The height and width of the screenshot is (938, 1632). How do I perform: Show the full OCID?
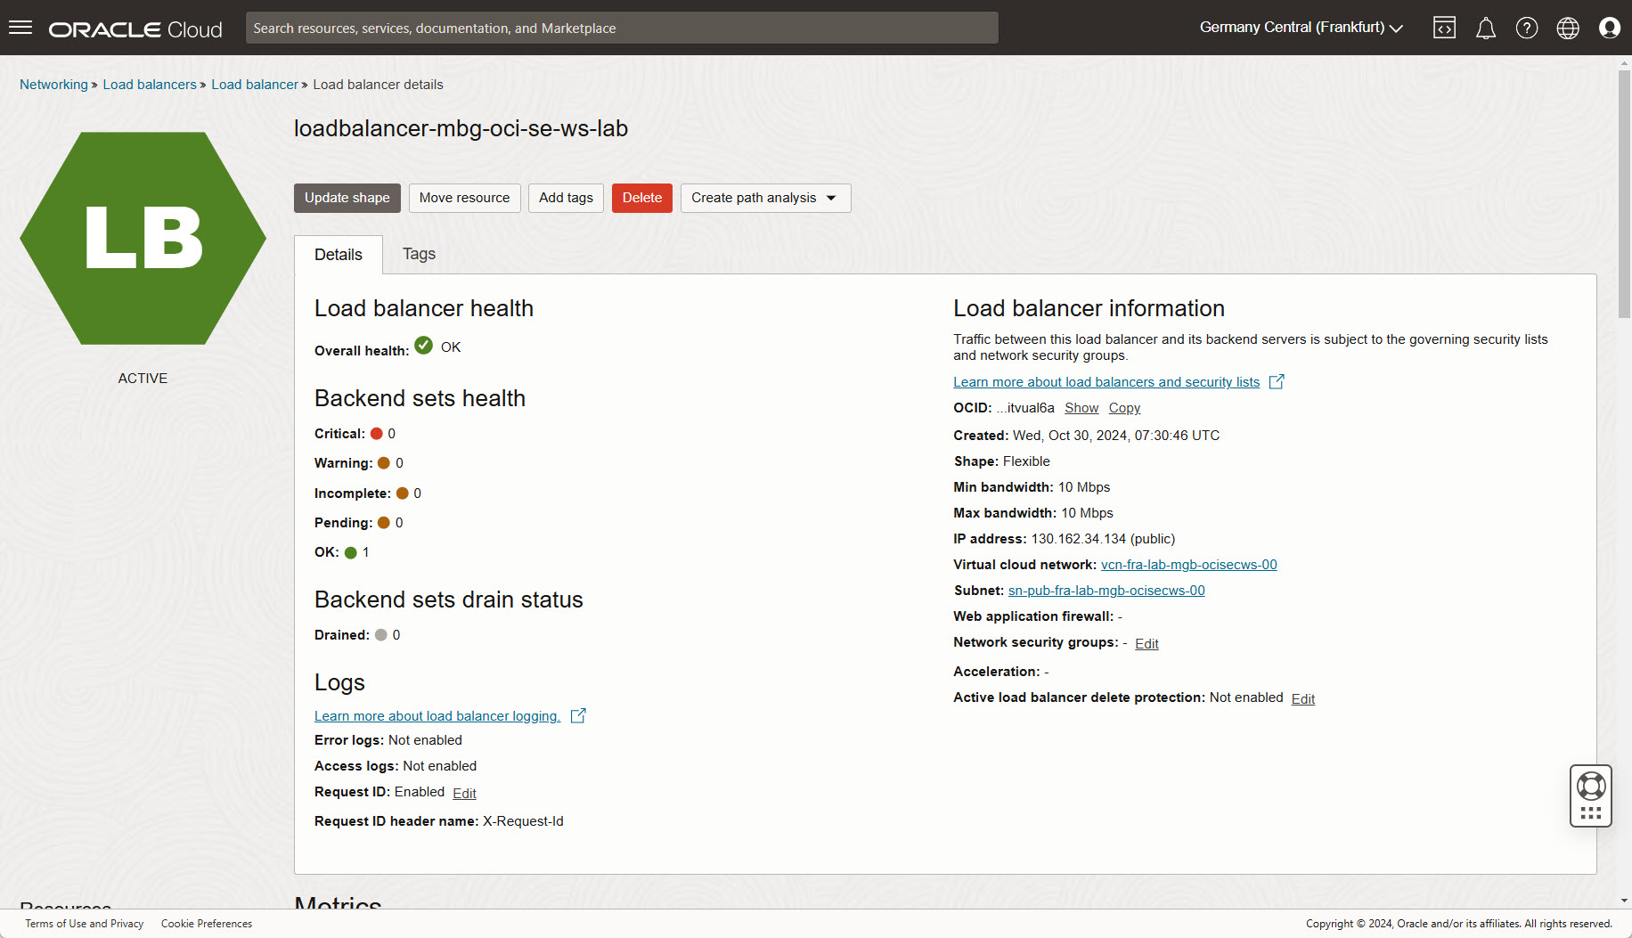1081,408
